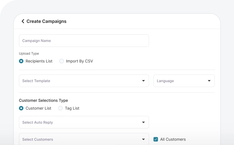
Task: Click the caret arrow in Language field
Action: [x=209, y=81]
